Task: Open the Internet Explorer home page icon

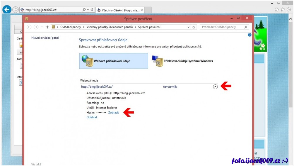Action: tap(277, 10)
